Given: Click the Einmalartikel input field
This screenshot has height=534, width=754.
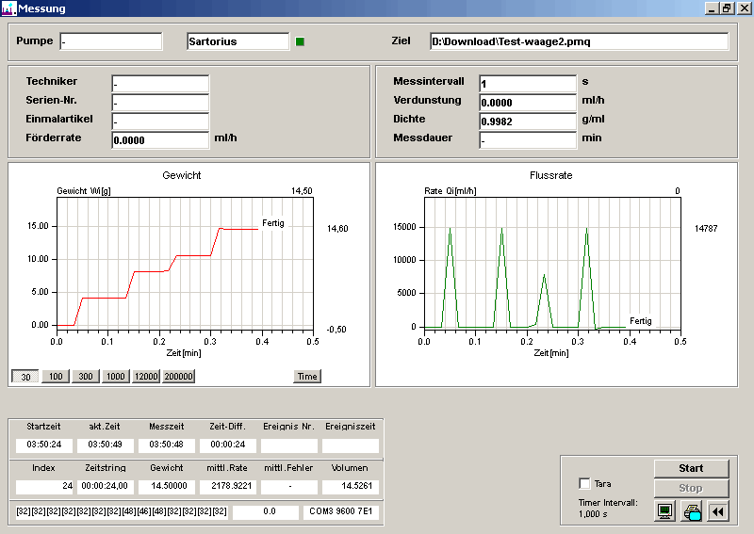Looking at the screenshot, I should tap(160, 121).
